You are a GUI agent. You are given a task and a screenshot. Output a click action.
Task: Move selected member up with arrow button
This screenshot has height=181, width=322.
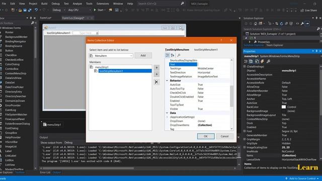pyautogui.click(x=156, y=67)
